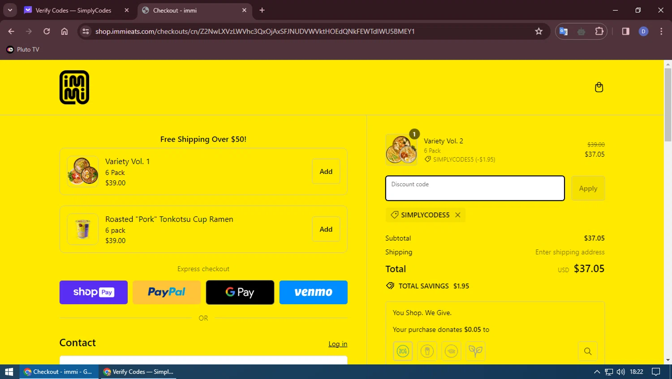Click the TOTAL SAVINGS $1.95 text

(434, 286)
